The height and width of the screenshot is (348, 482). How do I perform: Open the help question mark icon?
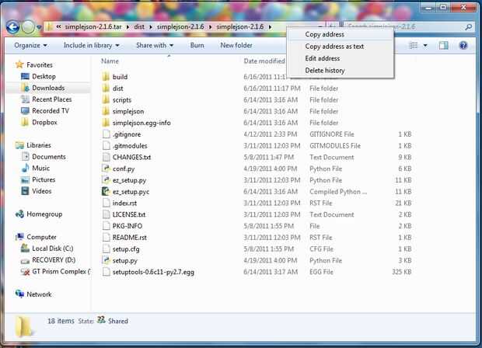coord(463,46)
